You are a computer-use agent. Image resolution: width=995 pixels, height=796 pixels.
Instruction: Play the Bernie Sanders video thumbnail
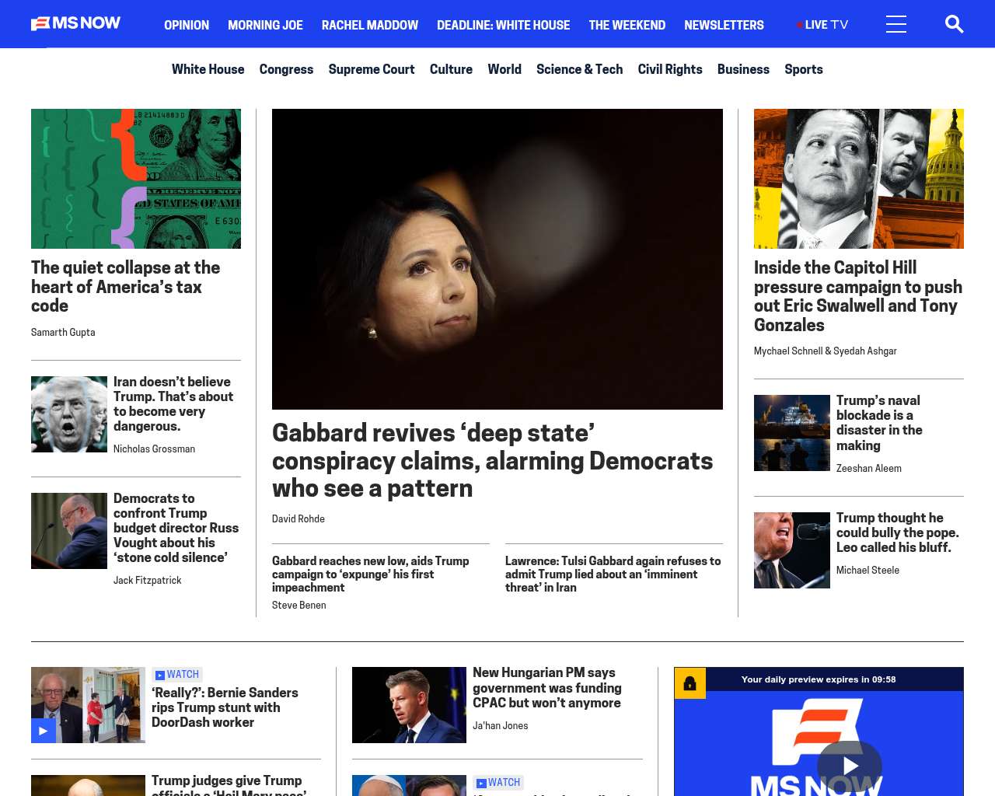88,705
